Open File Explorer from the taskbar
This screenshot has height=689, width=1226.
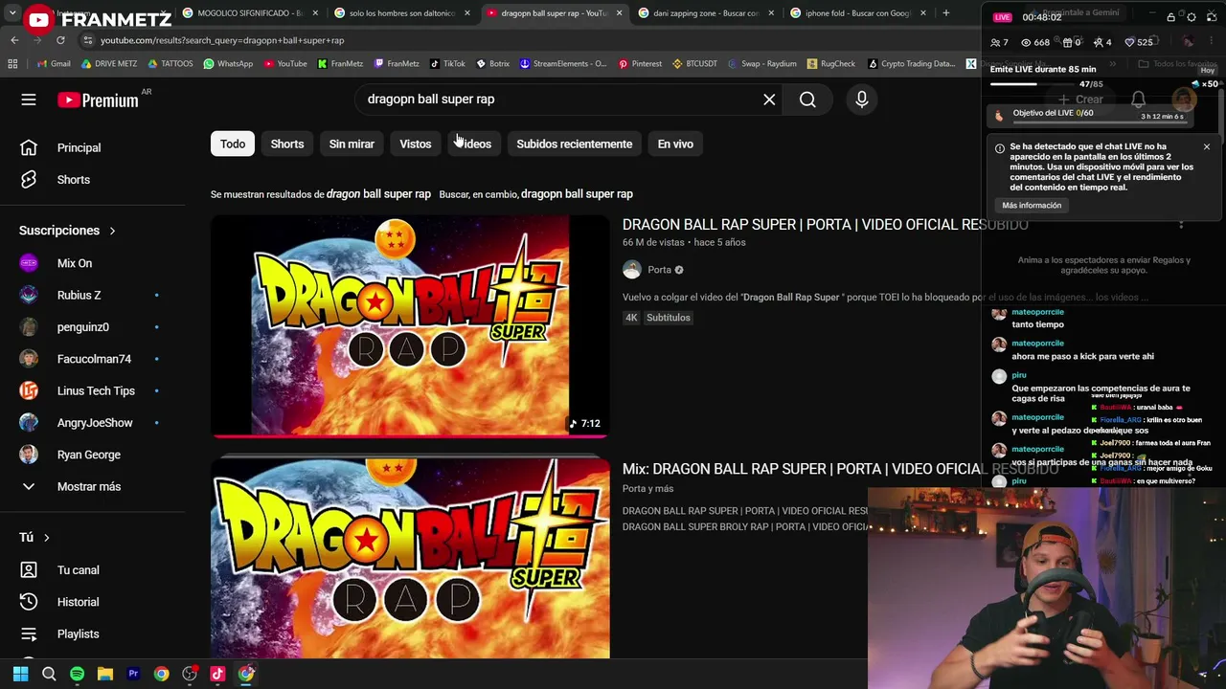tap(105, 674)
